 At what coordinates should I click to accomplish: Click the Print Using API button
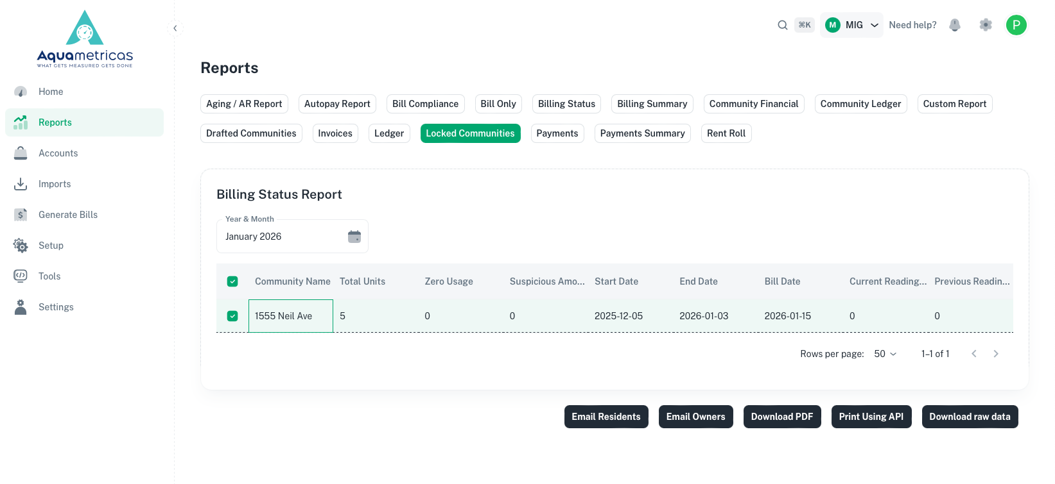(x=871, y=417)
